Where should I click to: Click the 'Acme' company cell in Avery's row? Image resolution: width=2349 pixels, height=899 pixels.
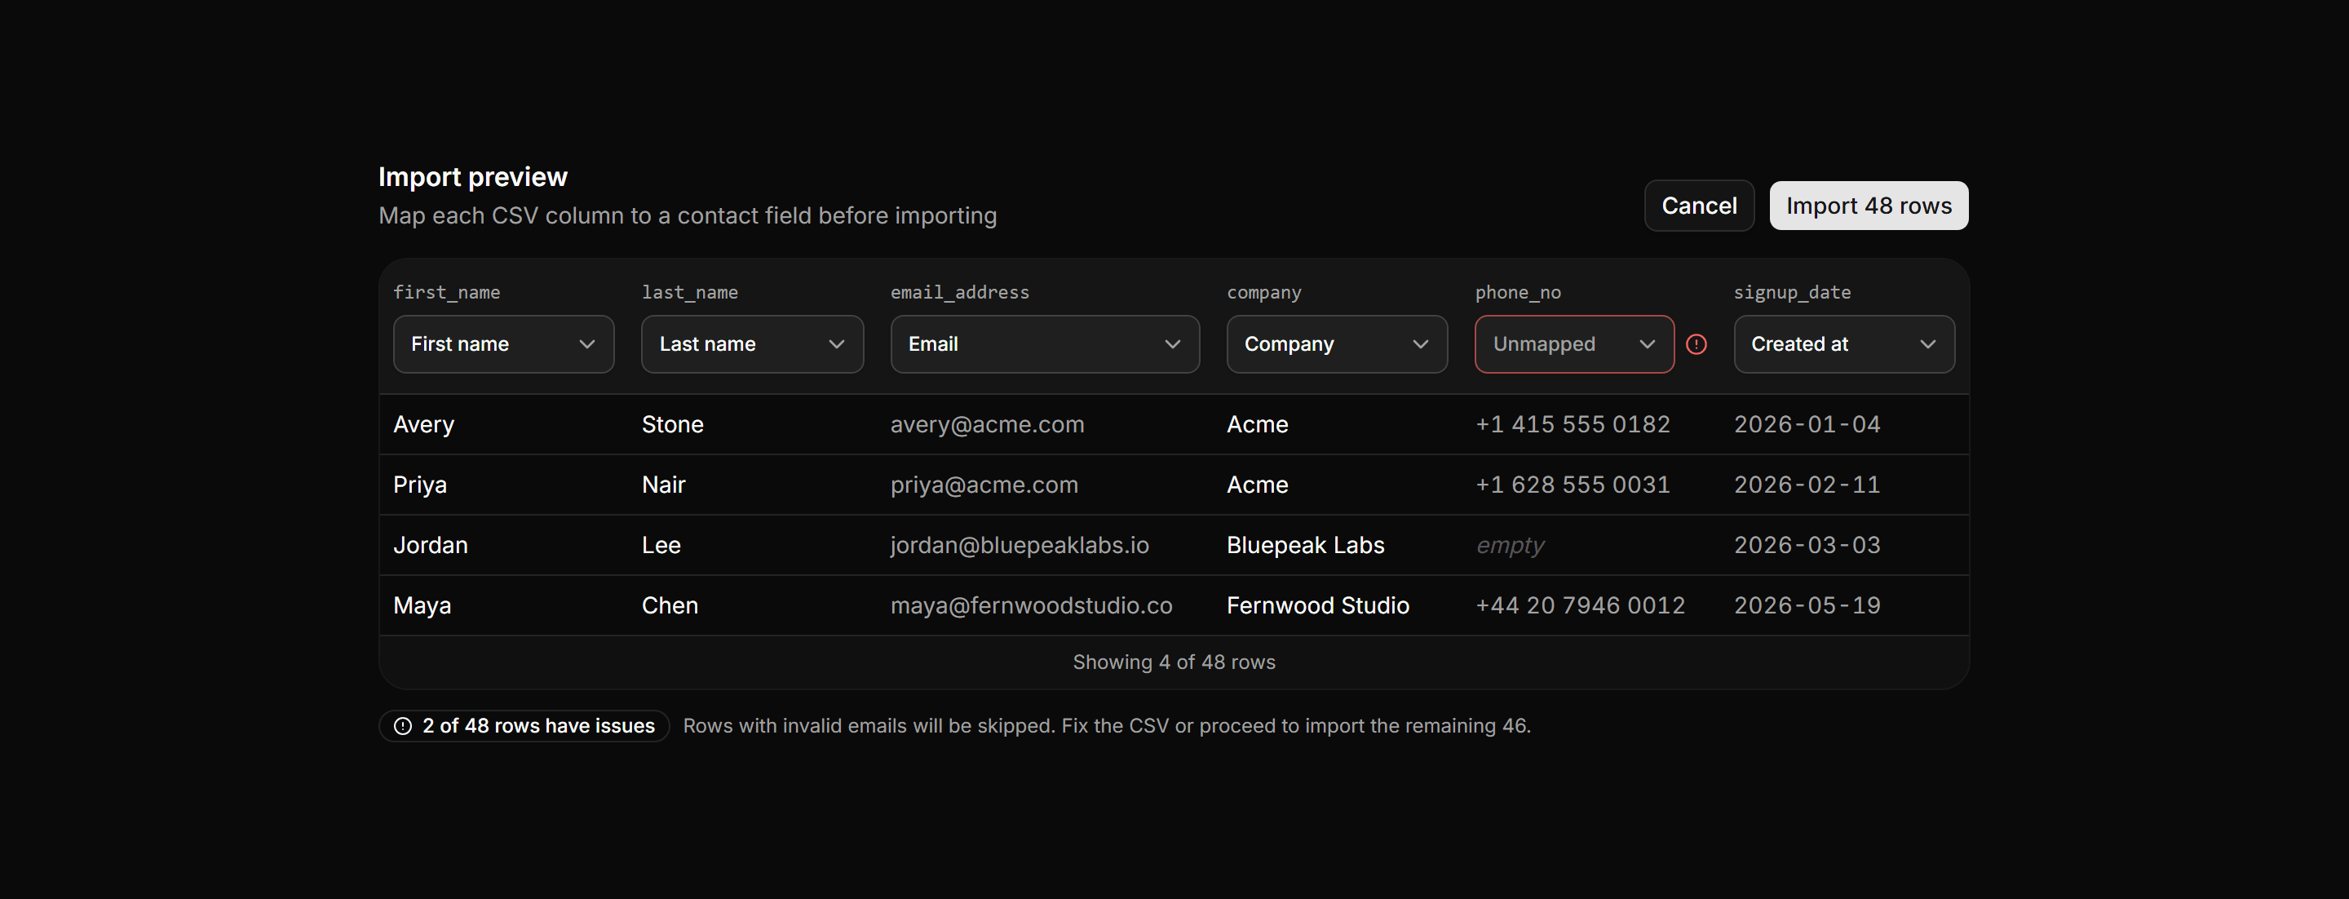[x=1257, y=425]
